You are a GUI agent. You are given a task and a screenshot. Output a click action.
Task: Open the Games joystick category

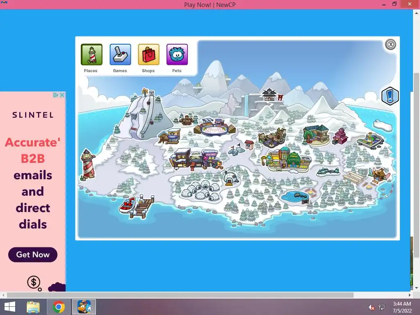click(120, 55)
